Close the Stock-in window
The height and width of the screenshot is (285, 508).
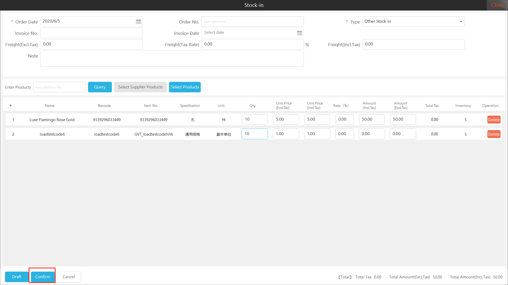497,5
